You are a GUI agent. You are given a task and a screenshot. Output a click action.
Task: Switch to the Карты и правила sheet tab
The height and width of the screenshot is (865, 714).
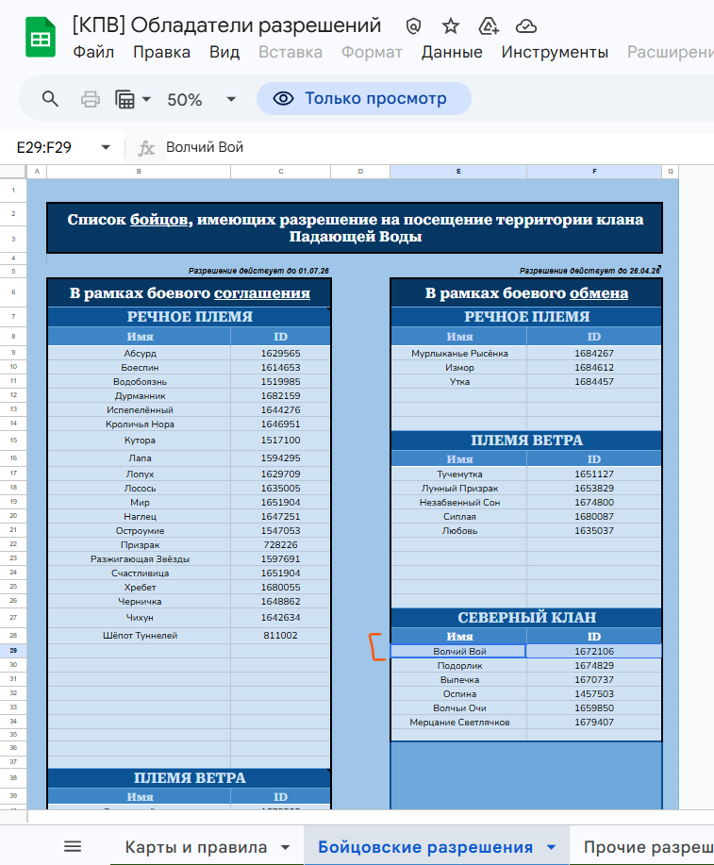click(x=195, y=847)
